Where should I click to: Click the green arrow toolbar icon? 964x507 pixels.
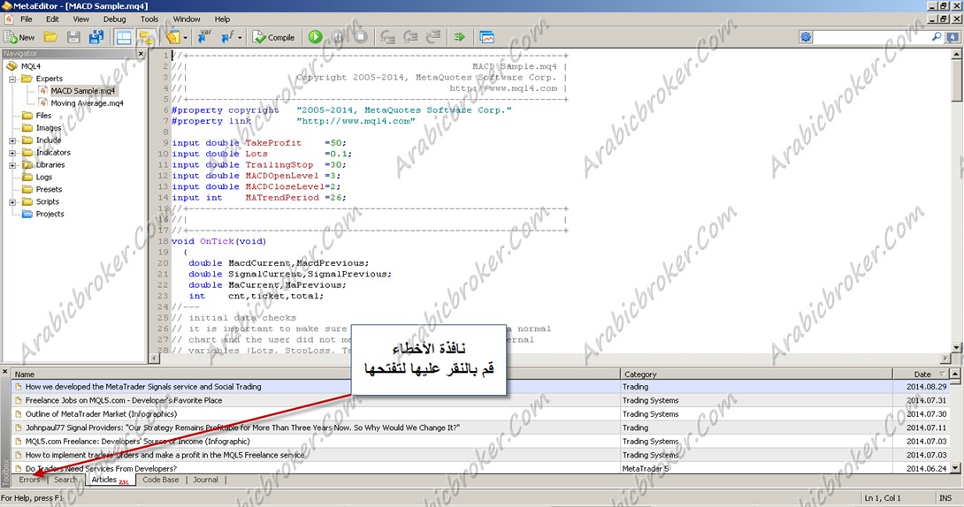point(459,37)
